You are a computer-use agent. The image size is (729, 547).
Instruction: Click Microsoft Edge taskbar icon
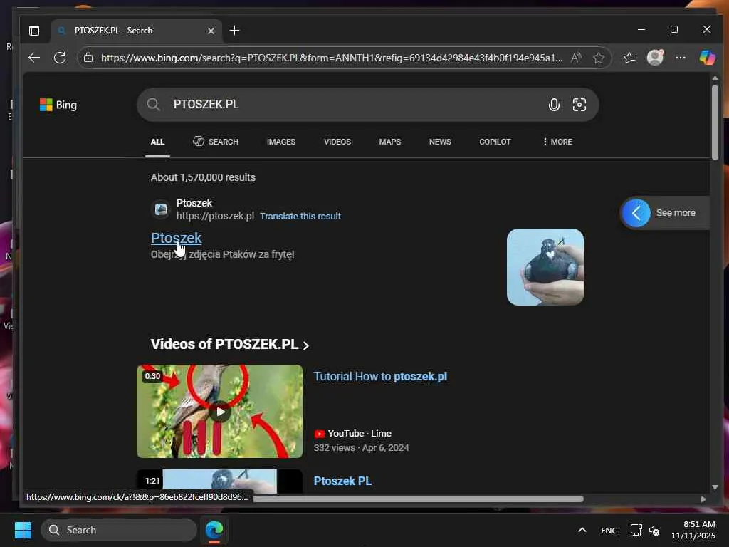click(x=214, y=530)
